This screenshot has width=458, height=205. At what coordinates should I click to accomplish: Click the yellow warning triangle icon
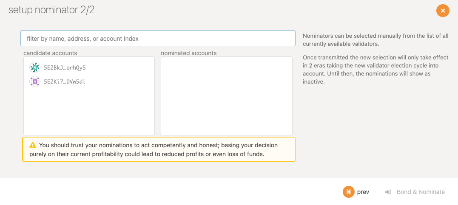click(x=33, y=145)
